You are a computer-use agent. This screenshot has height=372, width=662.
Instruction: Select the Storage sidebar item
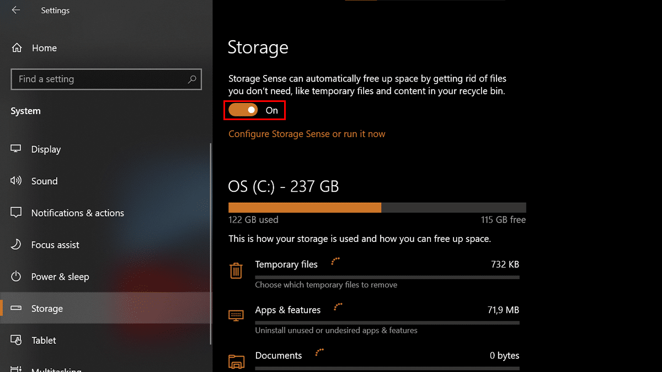(47, 309)
